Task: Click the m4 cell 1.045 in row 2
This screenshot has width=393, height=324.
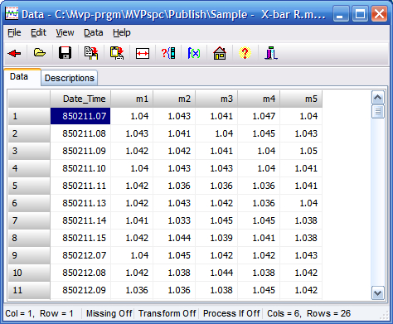Action: [259, 133]
